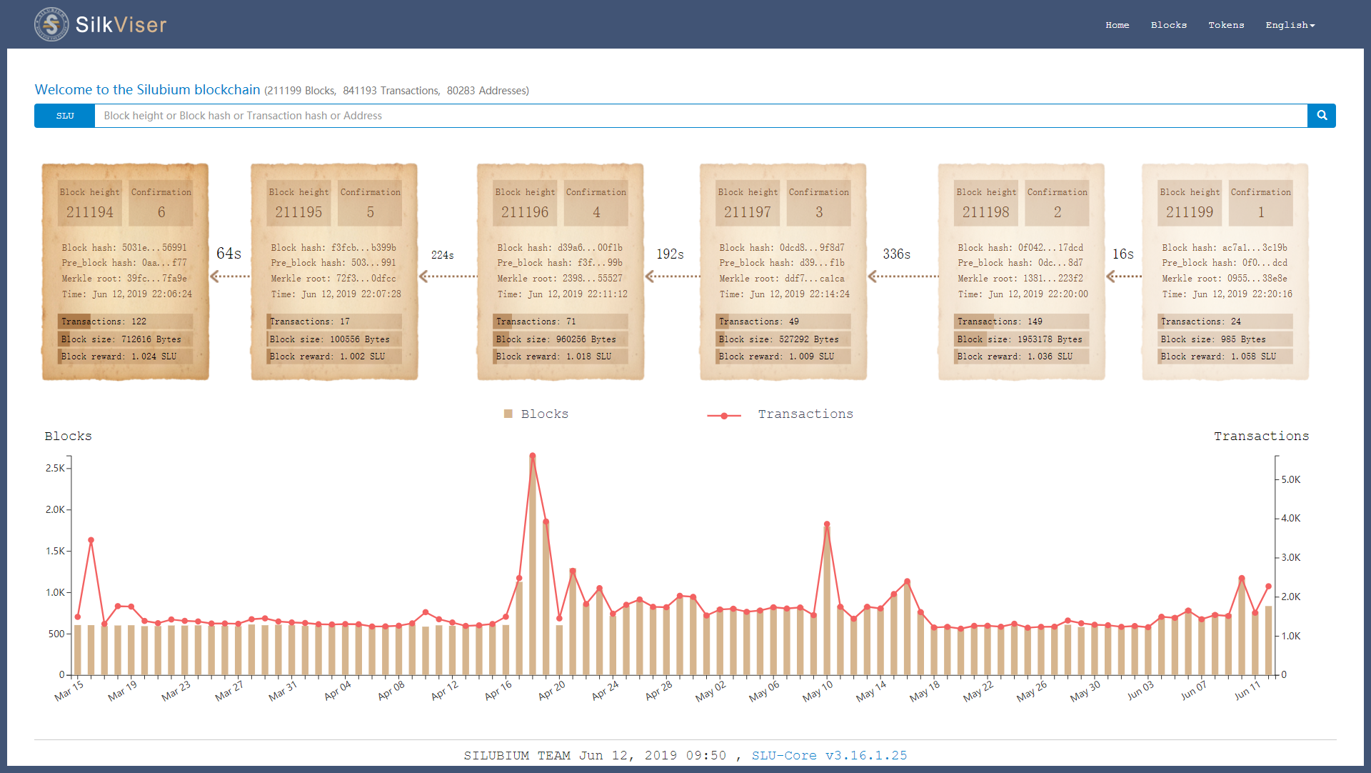Click the SilkViser logo icon
The height and width of the screenshot is (773, 1371).
(51, 24)
